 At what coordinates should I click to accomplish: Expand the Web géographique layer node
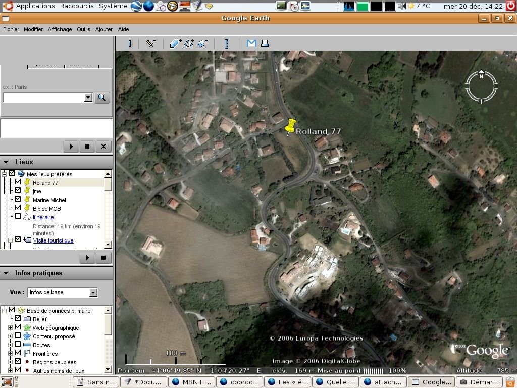click(10, 328)
